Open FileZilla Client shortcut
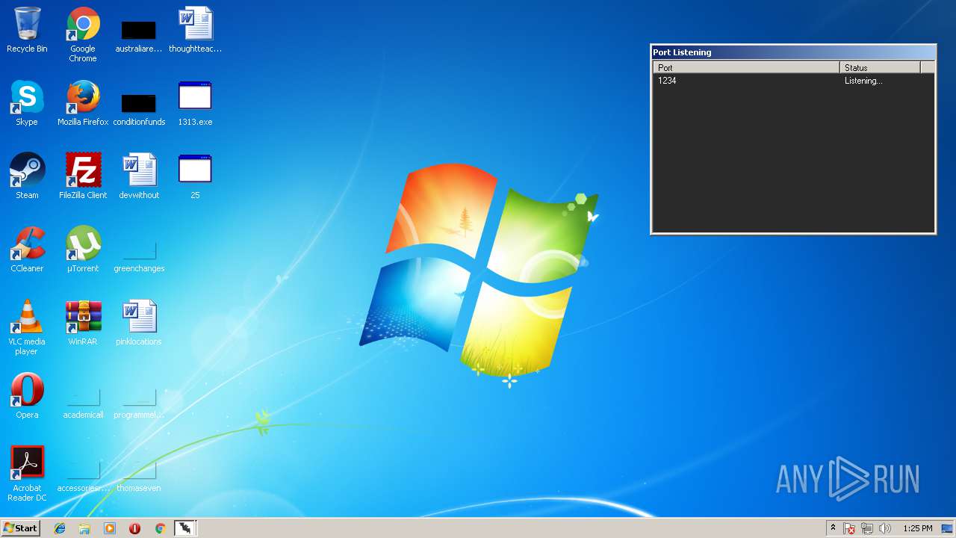Image resolution: width=956 pixels, height=538 pixels. tap(83, 176)
